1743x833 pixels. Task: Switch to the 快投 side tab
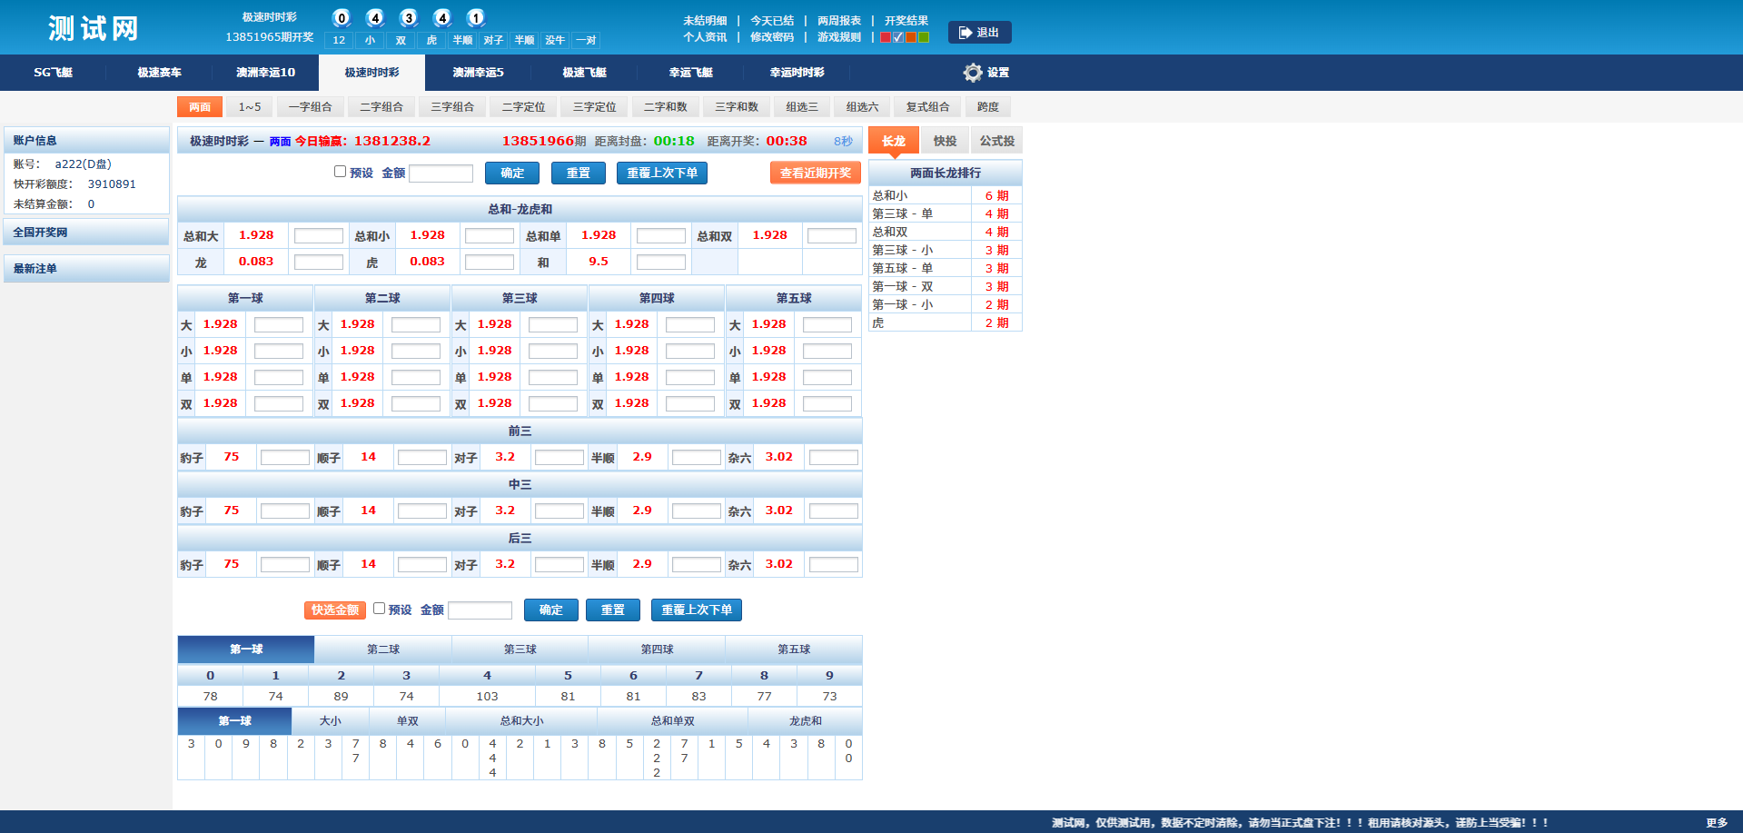coord(945,141)
